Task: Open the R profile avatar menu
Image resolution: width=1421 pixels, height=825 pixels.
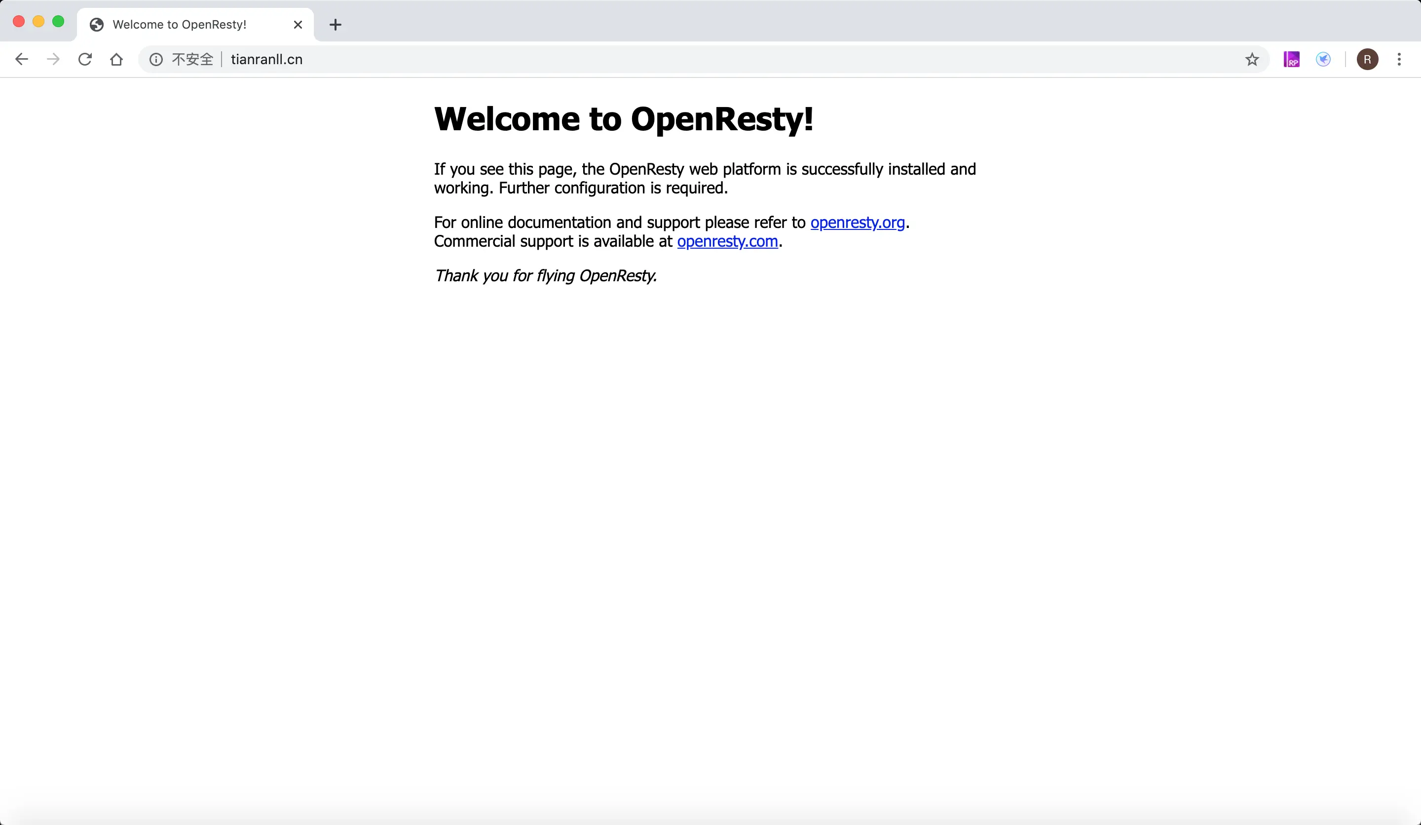Action: click(1367, 59)
